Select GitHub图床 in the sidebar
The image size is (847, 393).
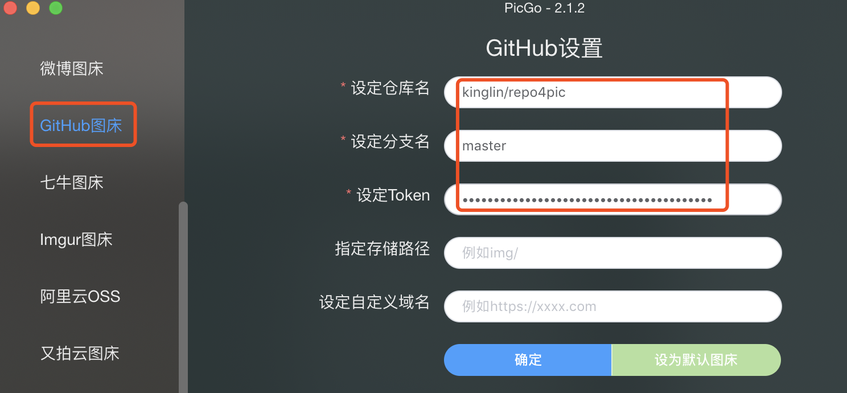pyautogui.click(x=81, y=126)
